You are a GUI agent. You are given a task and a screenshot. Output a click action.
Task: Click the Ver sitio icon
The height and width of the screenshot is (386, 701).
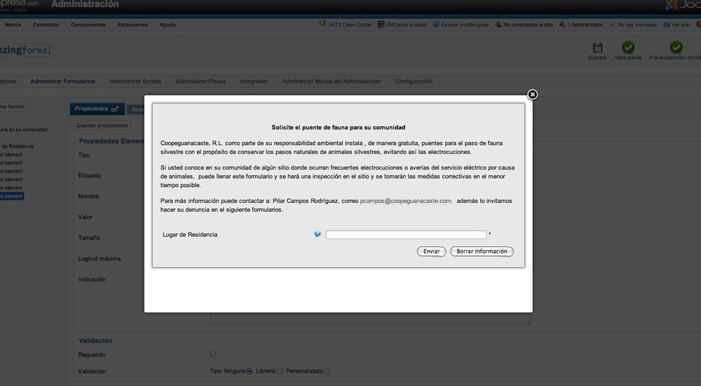pos(666,25)
